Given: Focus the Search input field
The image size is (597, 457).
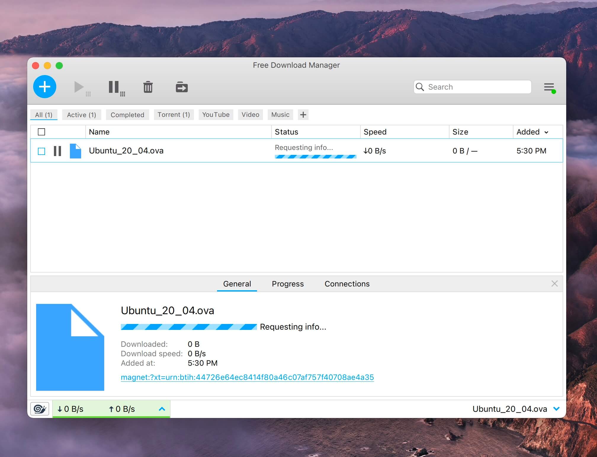Looking at the screenshot, I should click(473, 87).
